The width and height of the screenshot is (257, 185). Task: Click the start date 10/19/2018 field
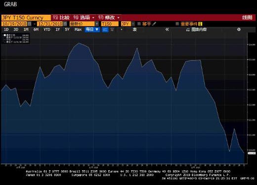14,24
